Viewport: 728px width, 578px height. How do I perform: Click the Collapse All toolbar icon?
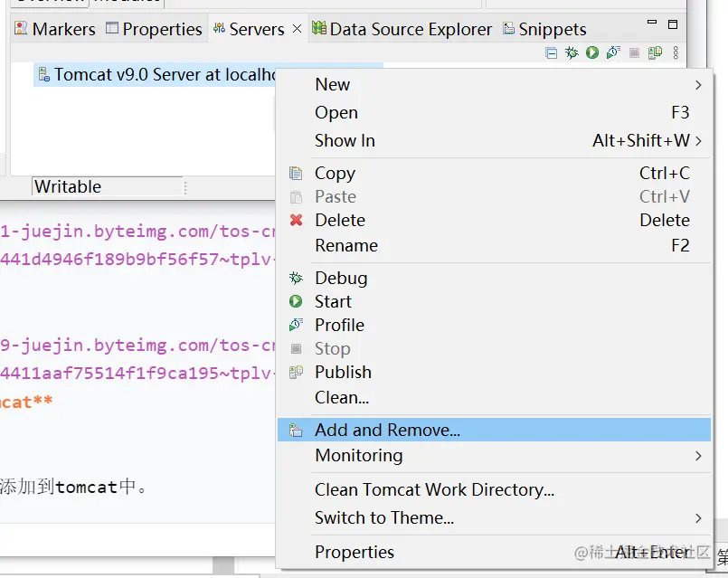coord(552,53)
